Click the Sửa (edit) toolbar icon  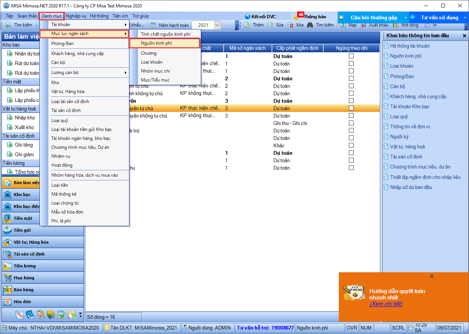tap(270, 25)
